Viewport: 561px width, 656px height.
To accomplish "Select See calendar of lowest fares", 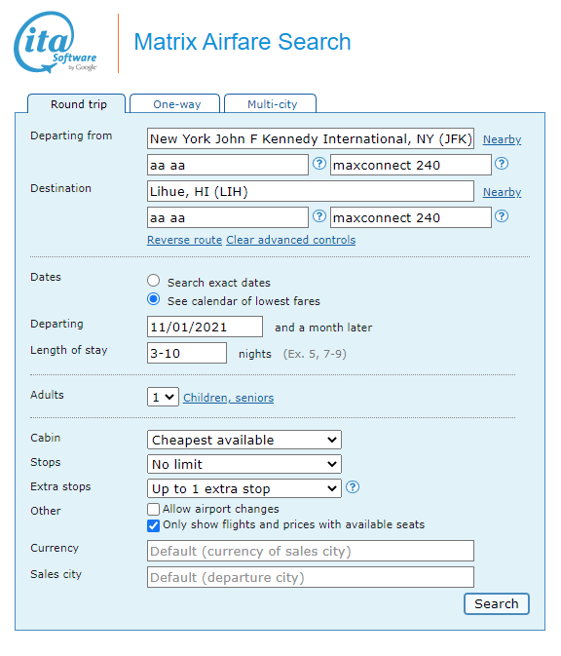I will coord(154,298).
